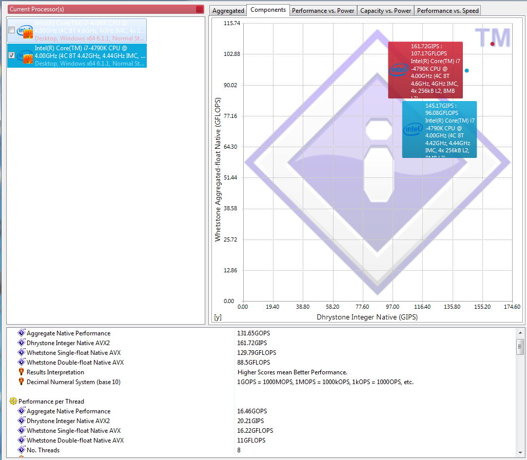Image resolution: width=527 pixels, height=460 pixels.
Task: Click the "11GFLOPS" value
Action: pyautogui.click(x=251, y=440)
